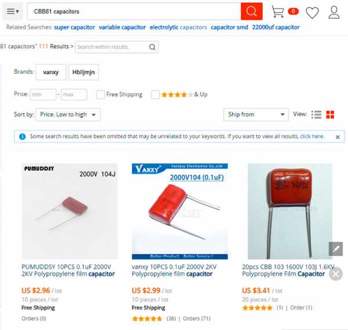Click the 'click here' all results link
Screen dimensions: 348x330
[x=312, y=136]
